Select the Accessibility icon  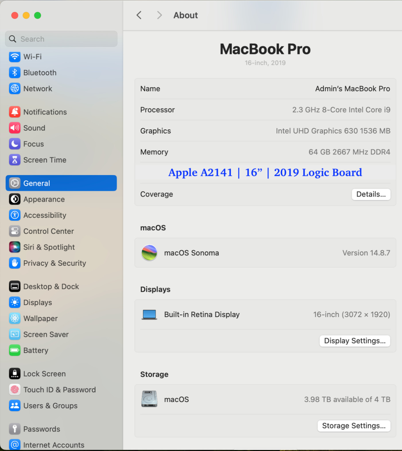click(15, 215)
